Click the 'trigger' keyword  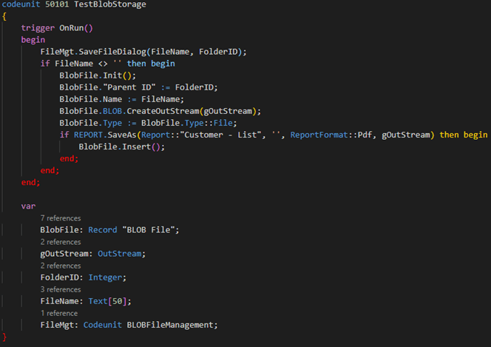[38, 28]
